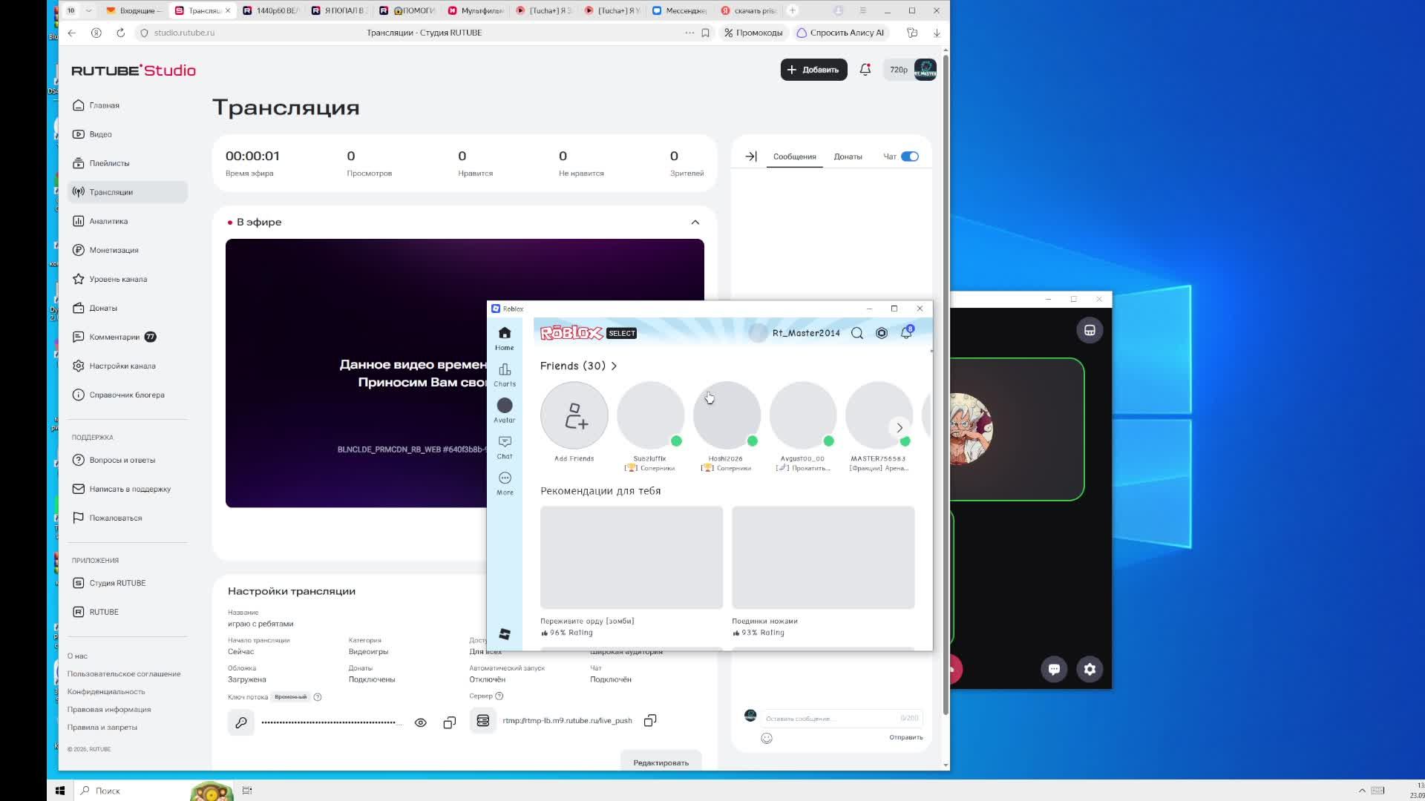
Task: Open Robux icon in Roblox header
Action: (x=882, y=333)
